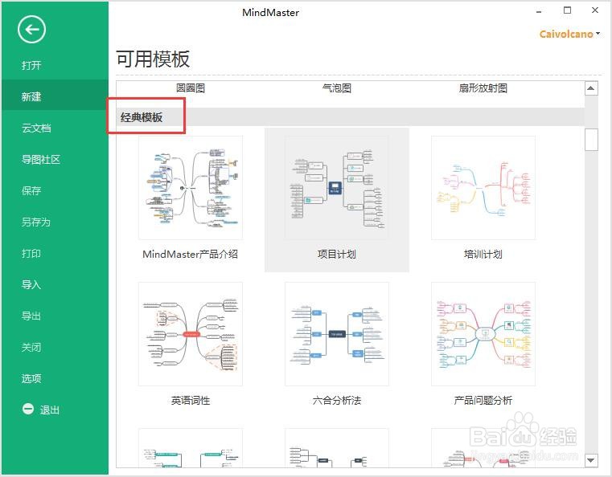The image size is (612, 477).
Task: Select the 扇形放射图 layout label
Action: coord(483,88)
